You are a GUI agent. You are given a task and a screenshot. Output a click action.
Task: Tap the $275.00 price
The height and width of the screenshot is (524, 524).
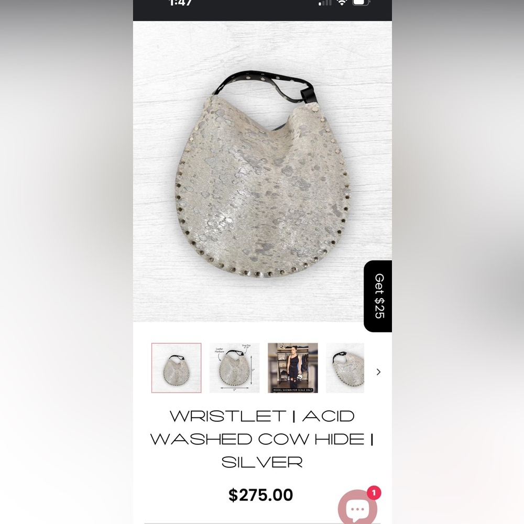(x=260, y=495)
